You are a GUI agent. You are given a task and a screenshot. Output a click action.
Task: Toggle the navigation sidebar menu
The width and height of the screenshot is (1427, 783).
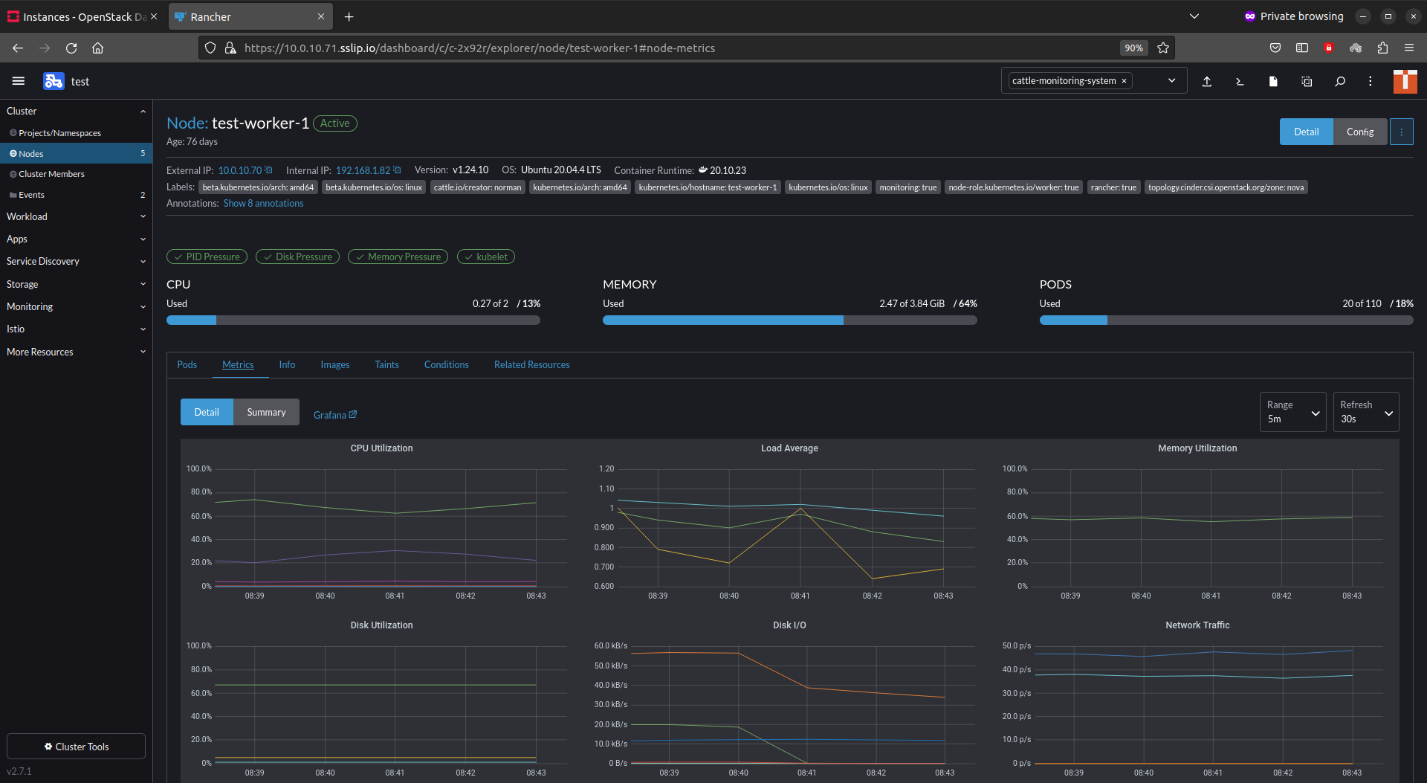click(x=19, y=81)
